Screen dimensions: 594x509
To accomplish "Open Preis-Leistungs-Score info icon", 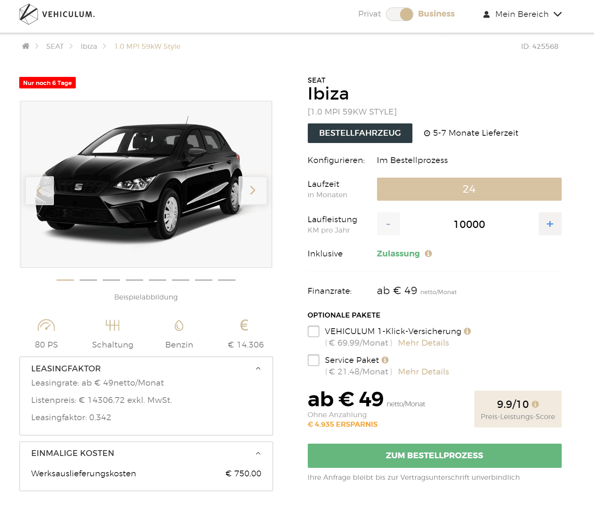I will 535,404.
